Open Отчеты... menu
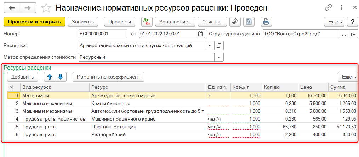359x157 pixels. point(212,22)
